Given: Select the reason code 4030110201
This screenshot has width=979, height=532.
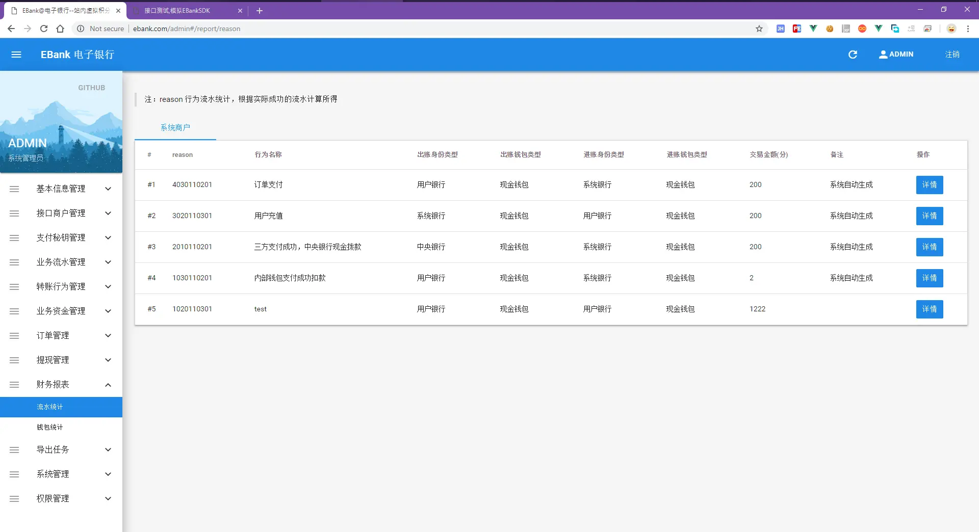Looking at the screenshot, I should [192, 185].
